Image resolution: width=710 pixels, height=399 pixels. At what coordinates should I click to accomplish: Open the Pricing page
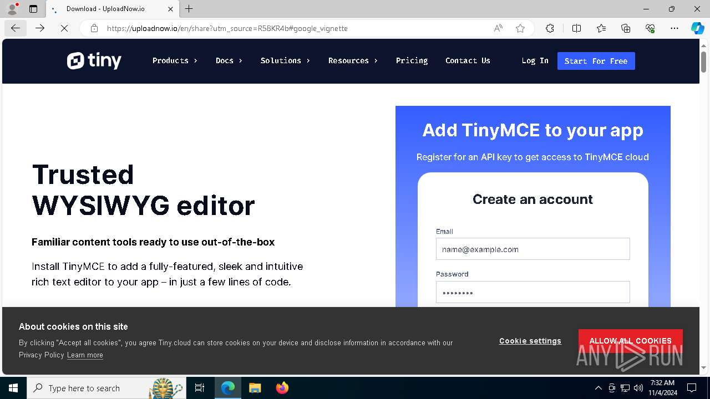(412, 61)
